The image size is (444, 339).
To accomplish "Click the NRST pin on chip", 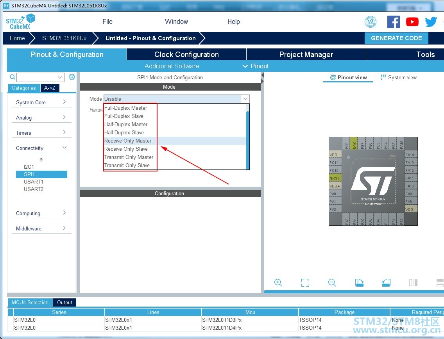I will coord(335,178).
